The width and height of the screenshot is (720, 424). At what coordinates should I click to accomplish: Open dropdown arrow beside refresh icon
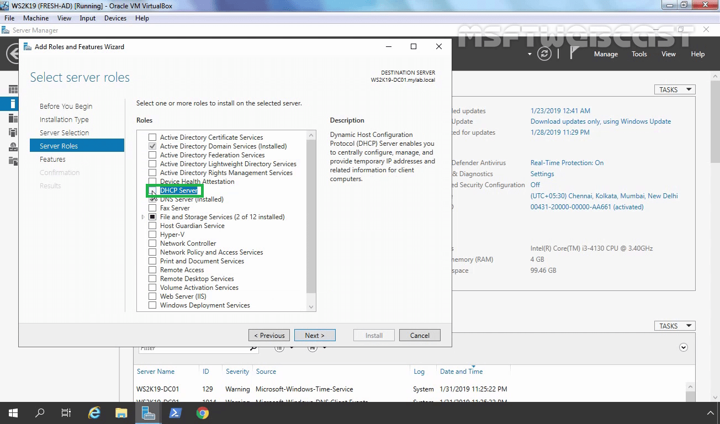pos(530,54)
